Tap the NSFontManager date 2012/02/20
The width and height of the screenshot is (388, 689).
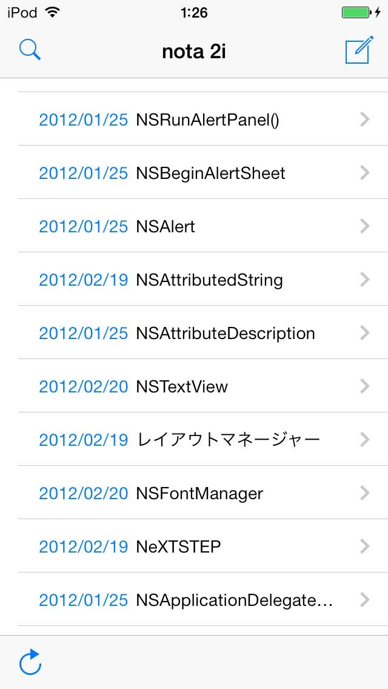click(84, 493)
